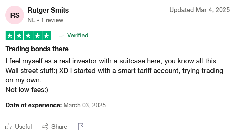
Task: Click the second green star
Action: [19, 36]
